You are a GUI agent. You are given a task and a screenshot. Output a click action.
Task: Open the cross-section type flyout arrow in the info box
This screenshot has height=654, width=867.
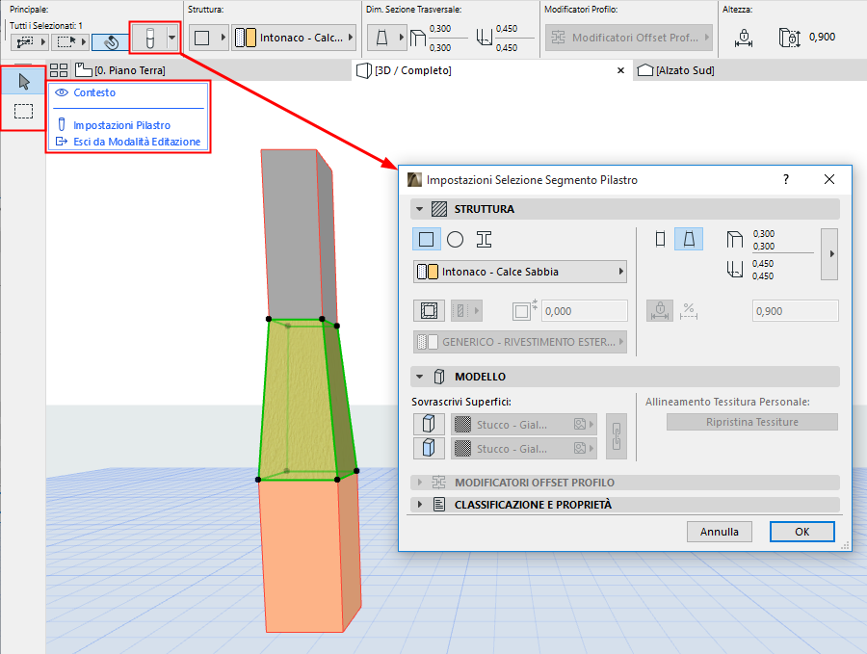click(x=402, y=38)
